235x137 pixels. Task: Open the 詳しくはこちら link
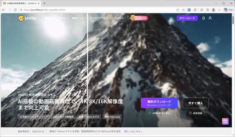(133, 131)
